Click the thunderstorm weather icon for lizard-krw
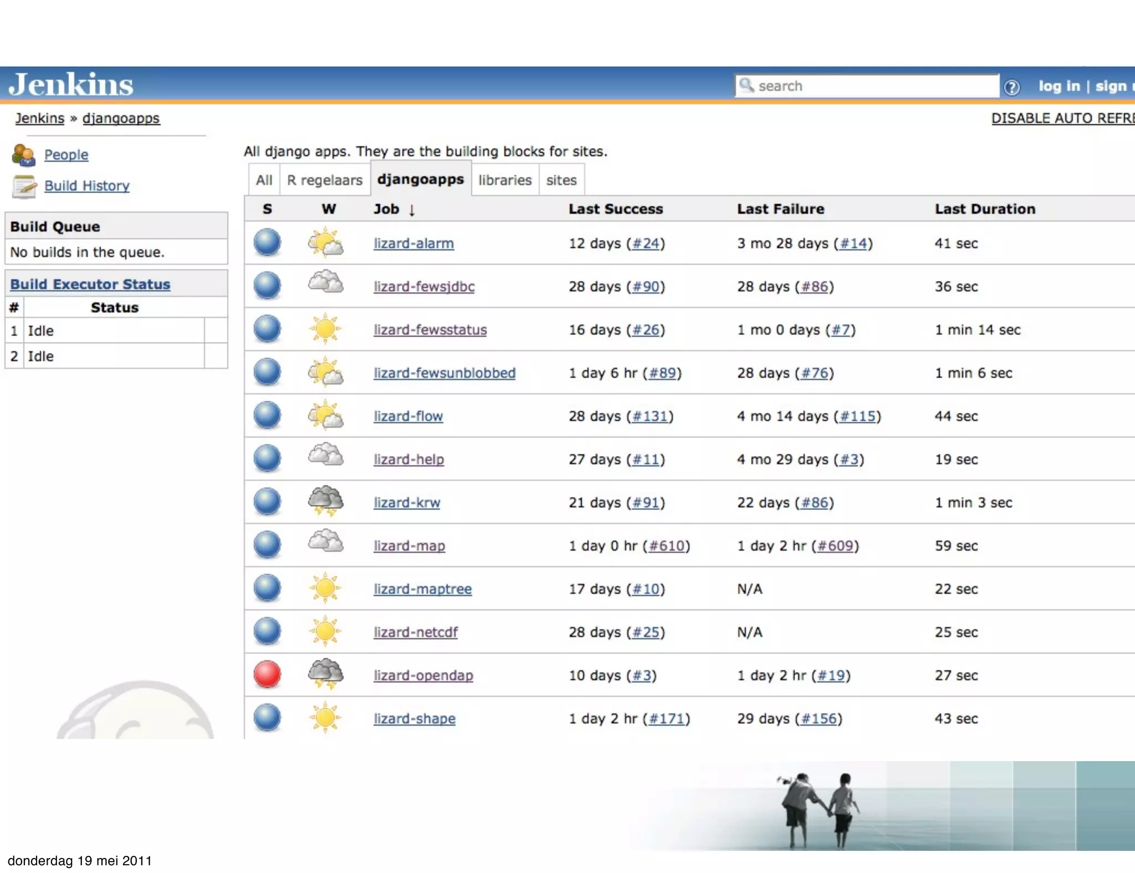The width and height of the screenshot is (1135, 873). coord(325,501)
